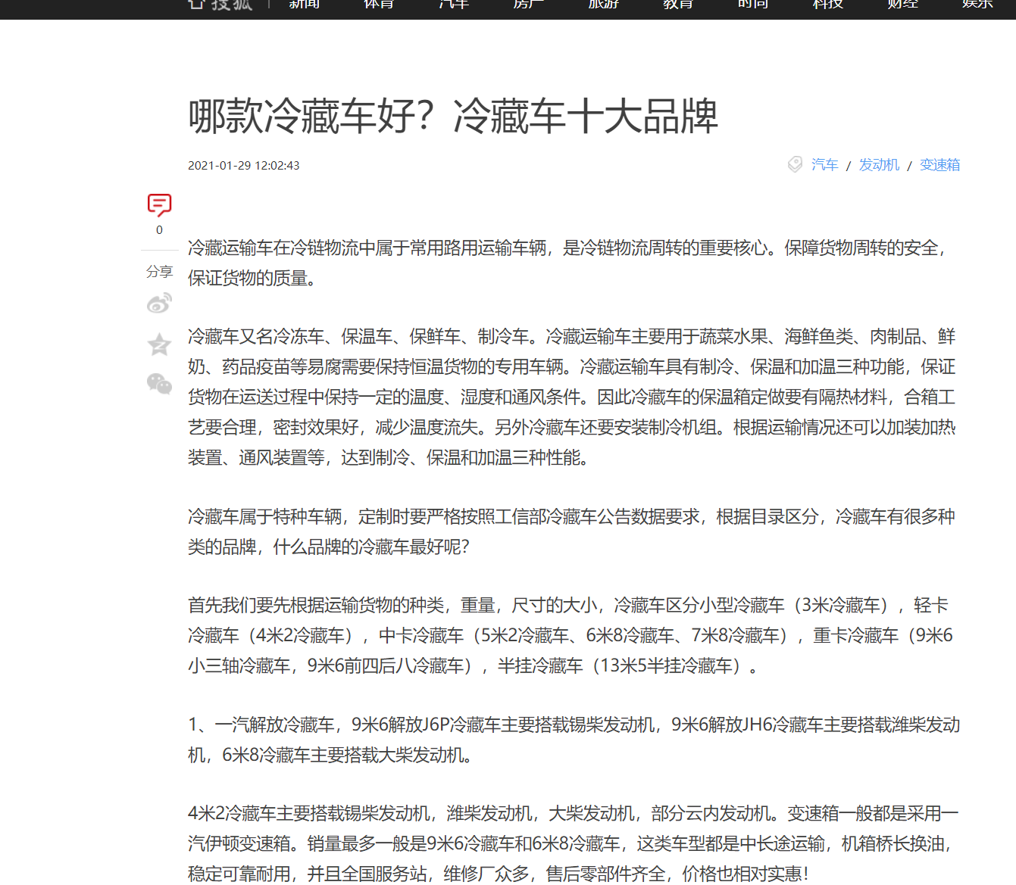
Task: Open the 变速箱 tag link
Action: point(939,164)
